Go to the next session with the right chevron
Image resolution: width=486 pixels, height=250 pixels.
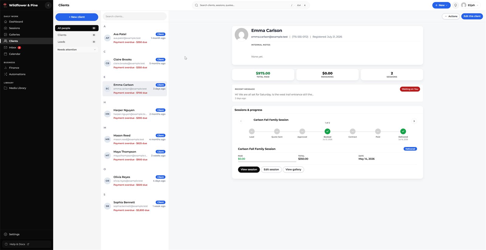coord(414,121)
